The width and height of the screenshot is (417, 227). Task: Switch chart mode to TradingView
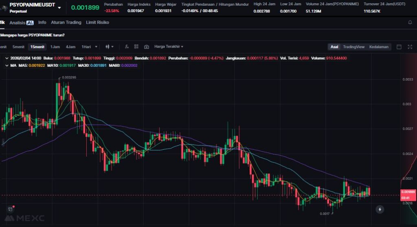coord(353,47)
